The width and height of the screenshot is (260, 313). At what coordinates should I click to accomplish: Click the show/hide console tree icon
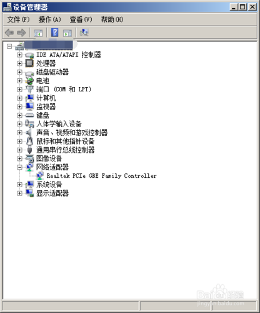38,33
